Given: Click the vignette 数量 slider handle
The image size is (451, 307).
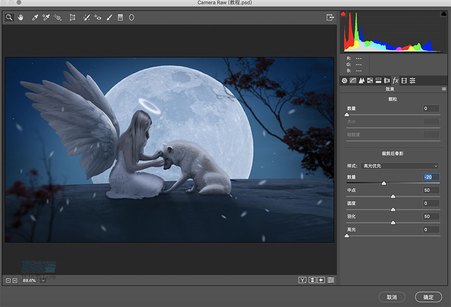Looking at the screenshot, I should (384, 183).
